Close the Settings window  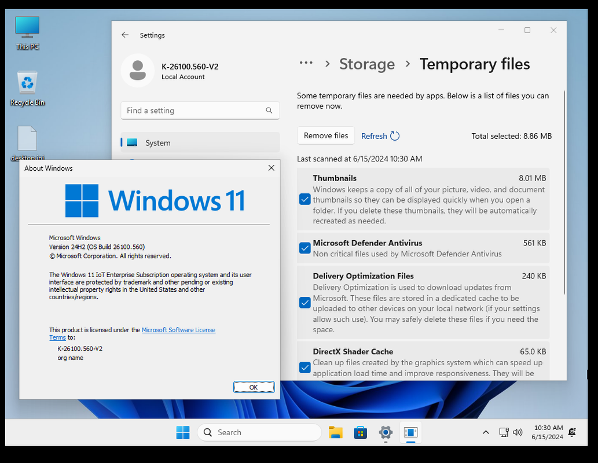coord(553,30)
